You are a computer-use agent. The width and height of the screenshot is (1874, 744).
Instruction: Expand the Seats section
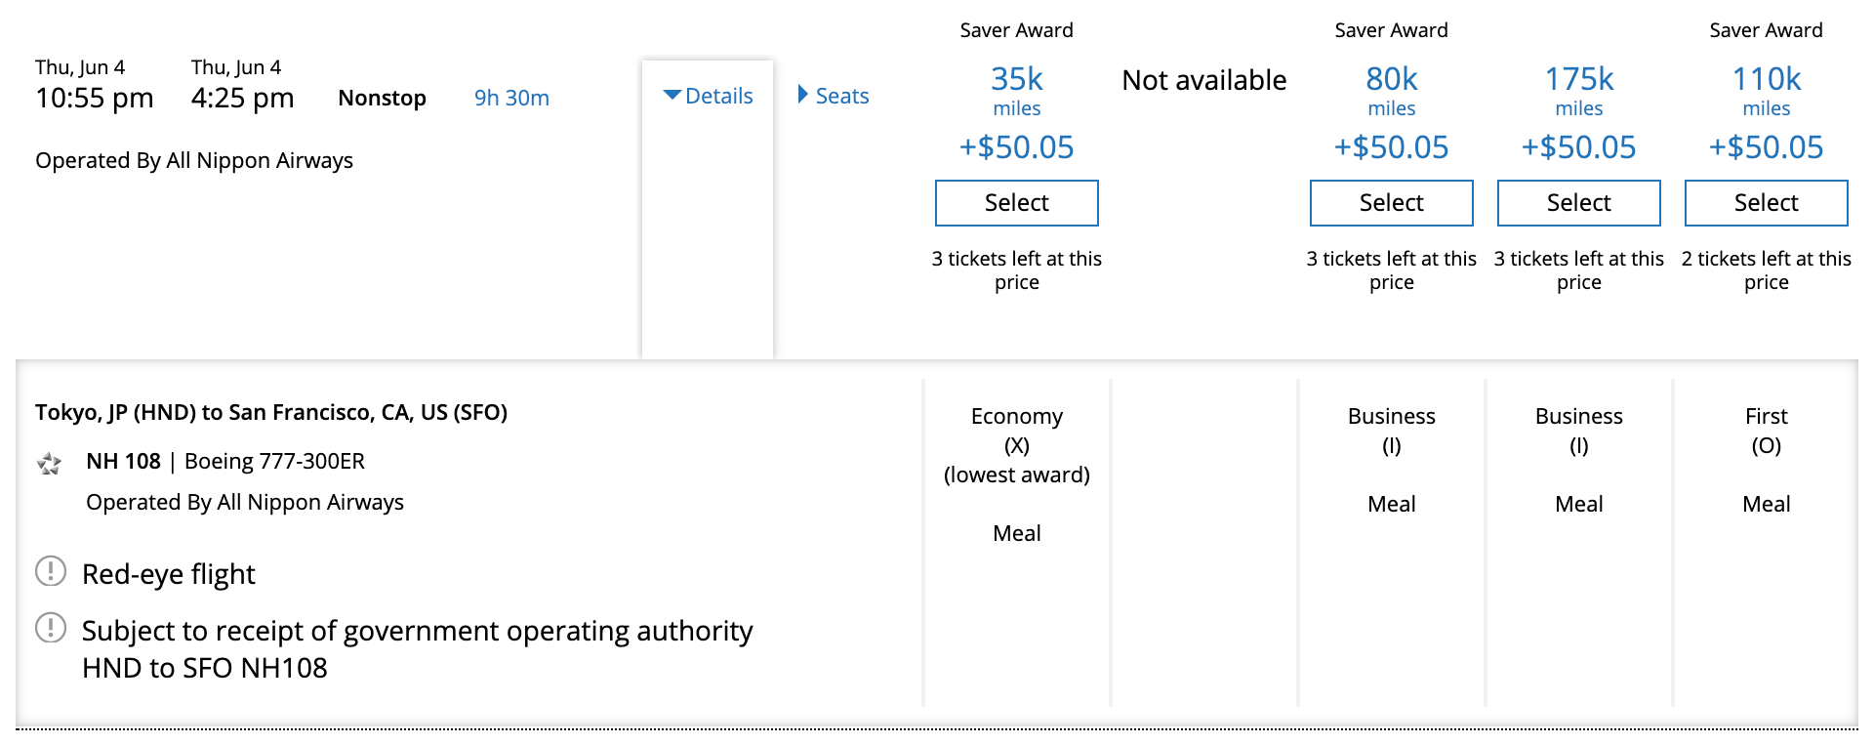(x=833, y=96)
